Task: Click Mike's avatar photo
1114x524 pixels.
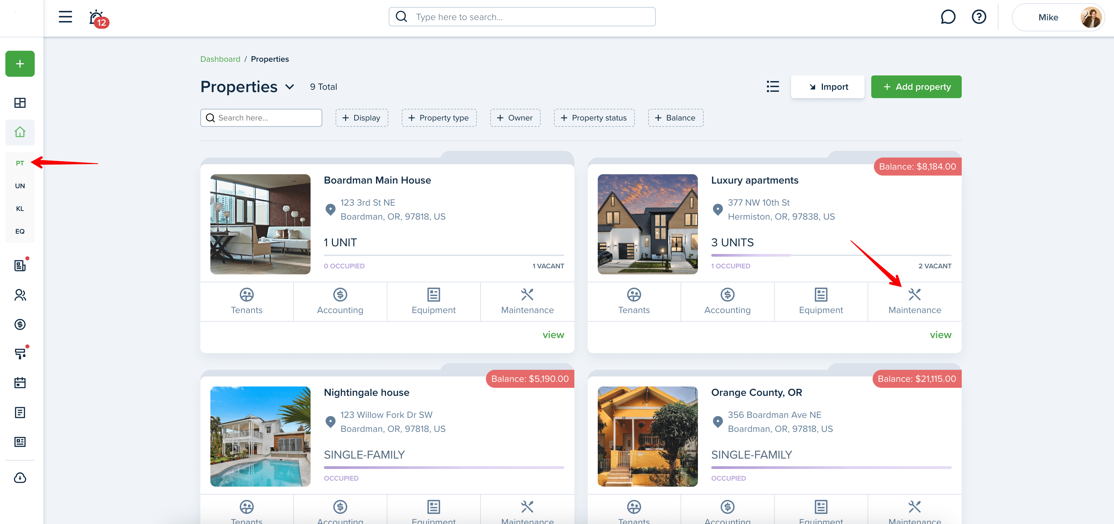Action: click(x=1091, y=17)
